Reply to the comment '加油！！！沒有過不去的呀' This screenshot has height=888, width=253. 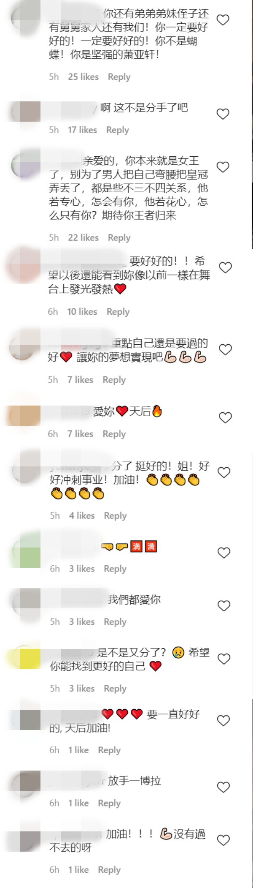point(109,870)
